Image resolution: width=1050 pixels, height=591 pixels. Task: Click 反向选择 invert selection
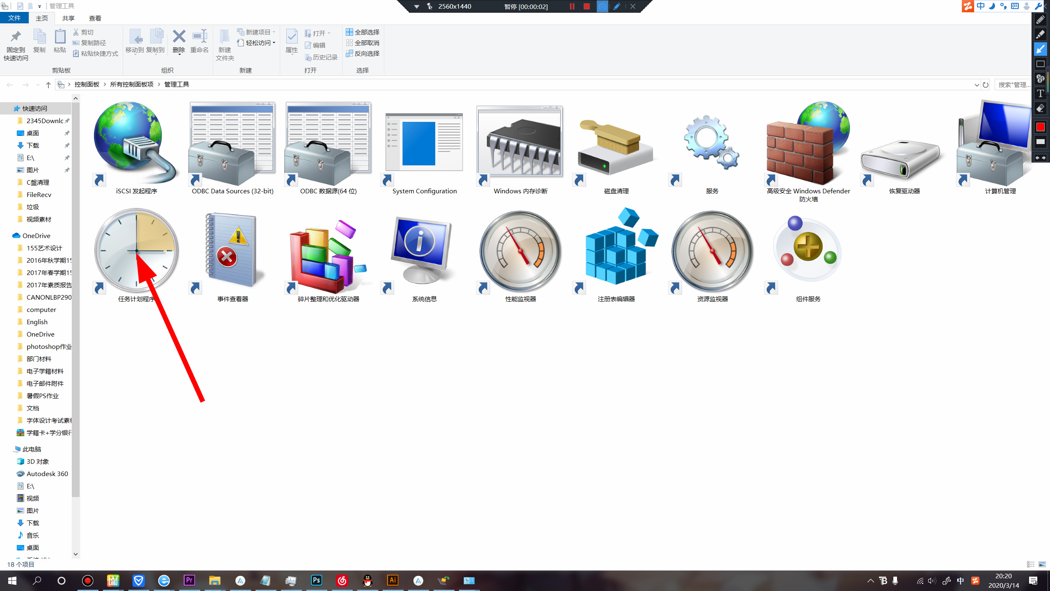363,53
